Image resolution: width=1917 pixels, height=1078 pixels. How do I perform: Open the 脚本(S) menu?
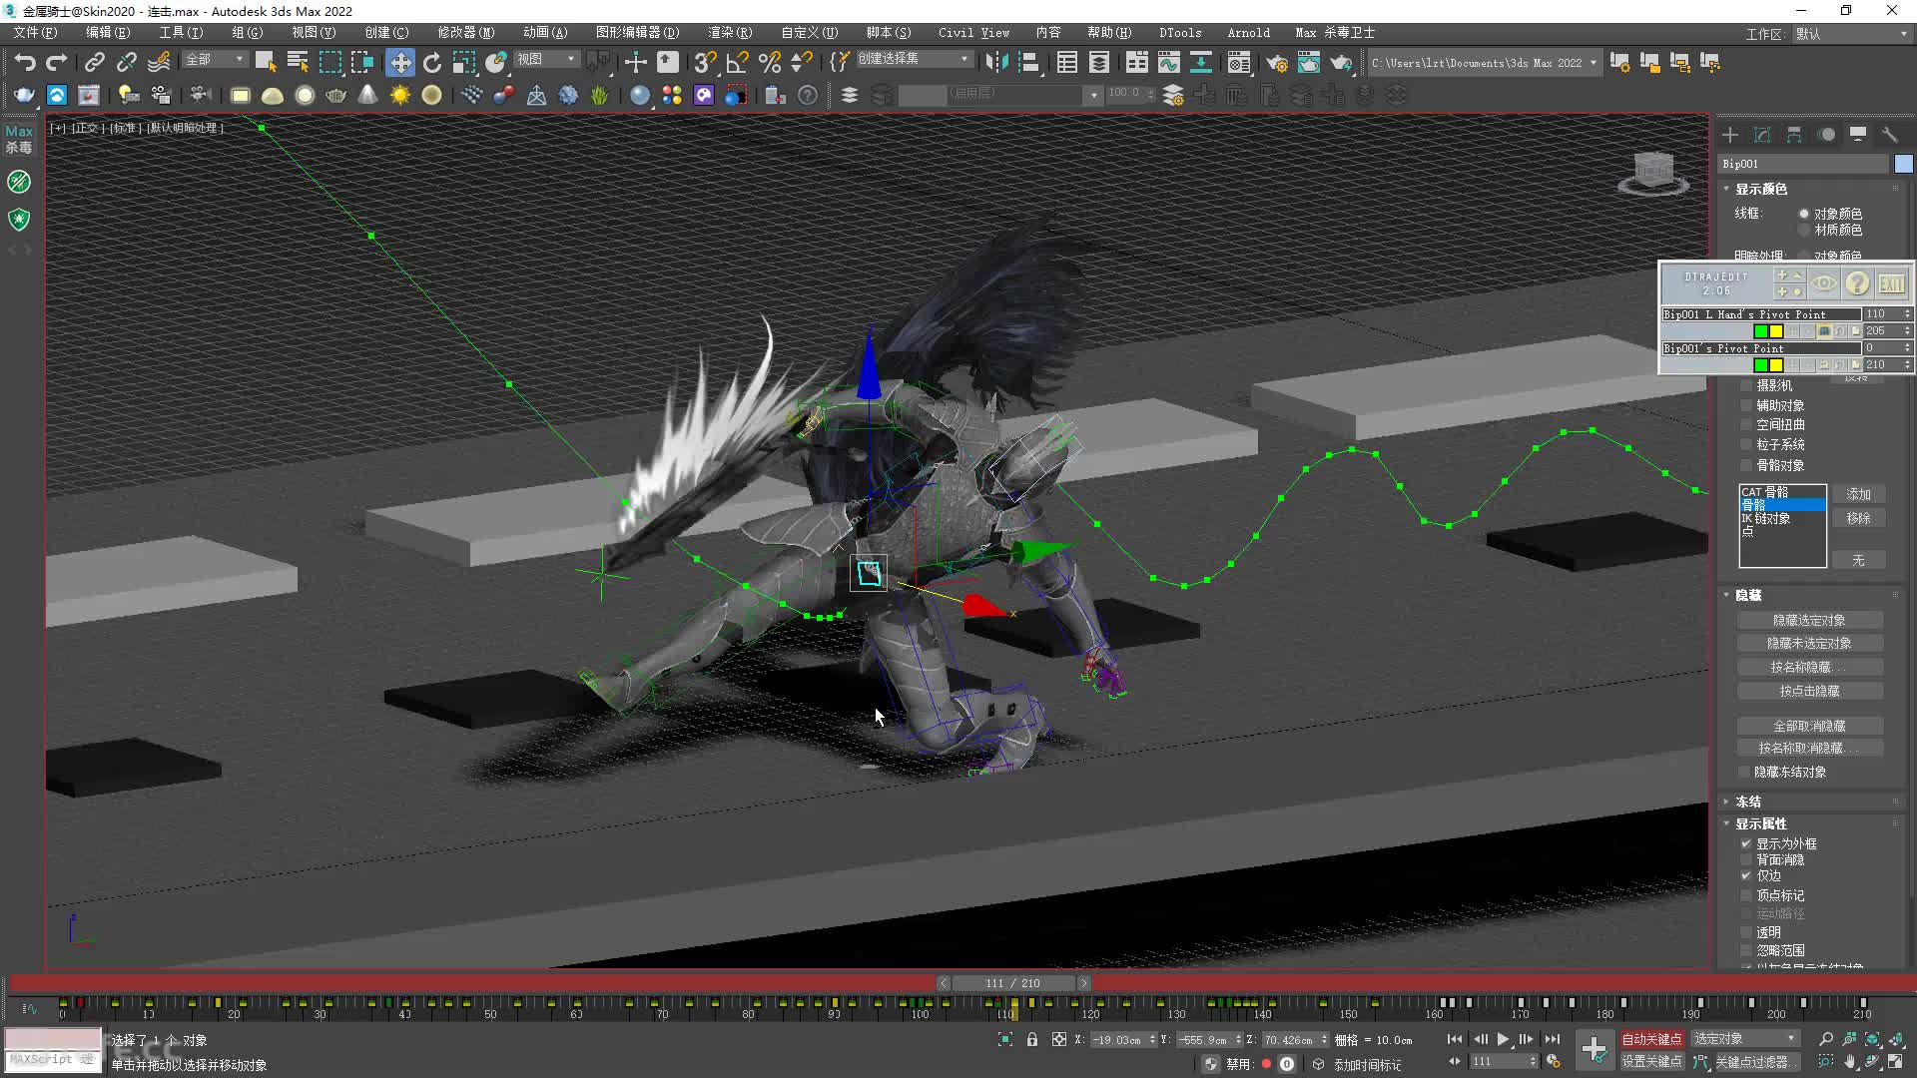tap(889, 33)
